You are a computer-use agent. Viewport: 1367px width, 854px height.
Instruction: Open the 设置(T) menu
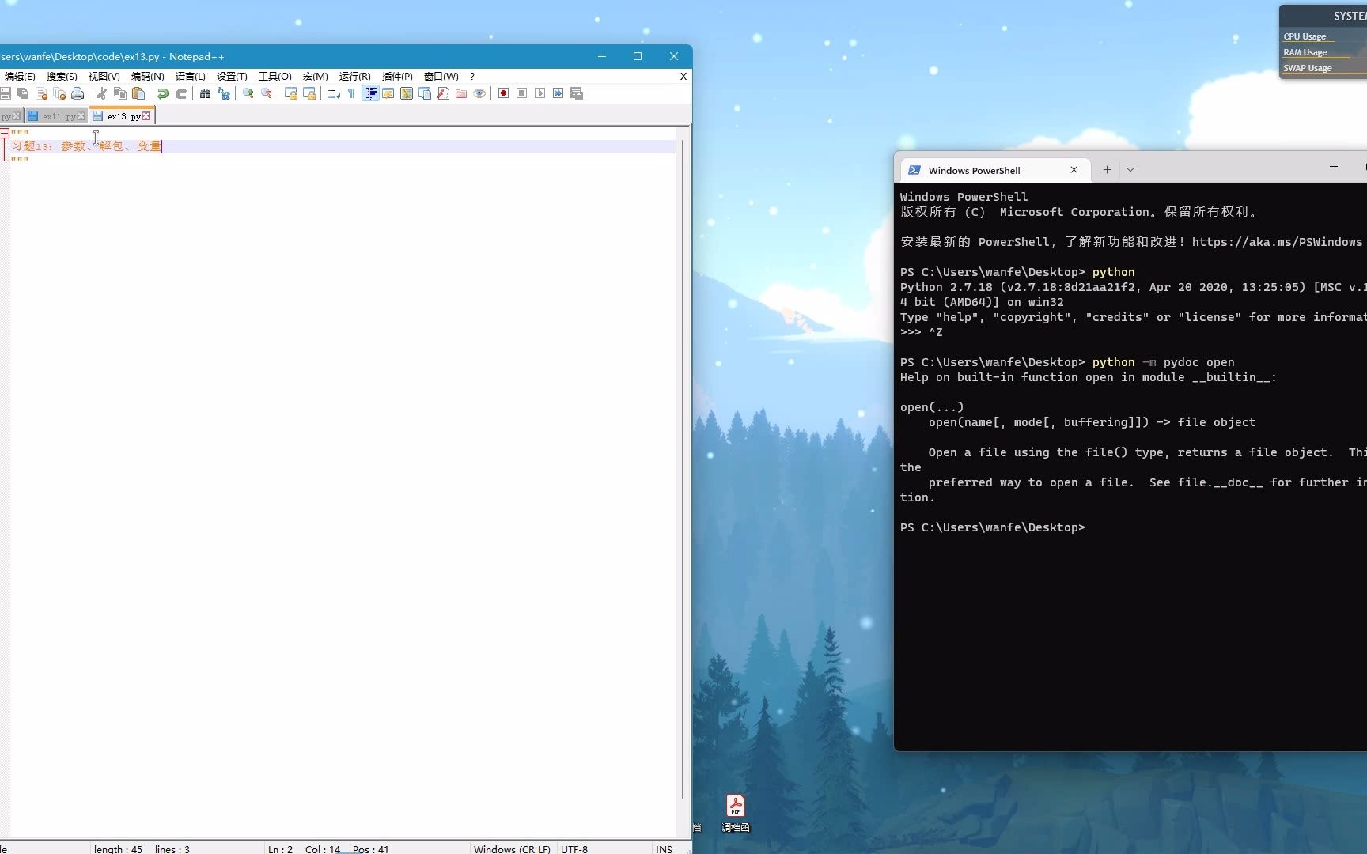coord(232,77)
